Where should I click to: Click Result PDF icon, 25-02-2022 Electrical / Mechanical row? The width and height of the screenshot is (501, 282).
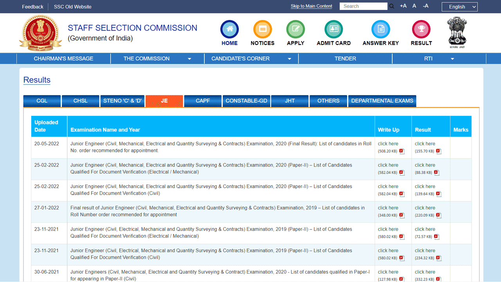(436, 173)
